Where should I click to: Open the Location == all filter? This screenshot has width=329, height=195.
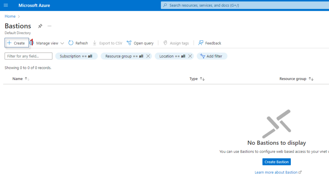point(172,56)
